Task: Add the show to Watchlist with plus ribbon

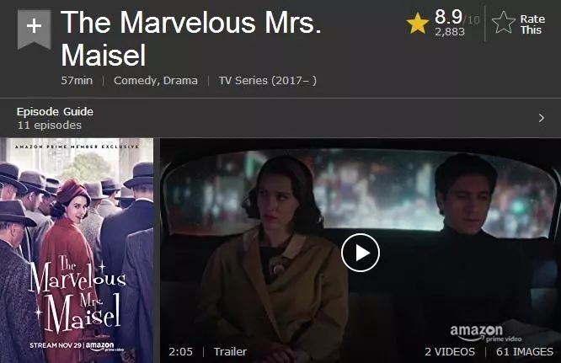Action: click(x=34, y=29)
